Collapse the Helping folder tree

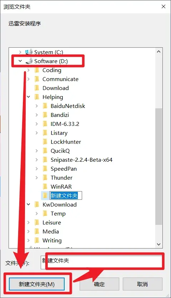[x=28, y=97]
